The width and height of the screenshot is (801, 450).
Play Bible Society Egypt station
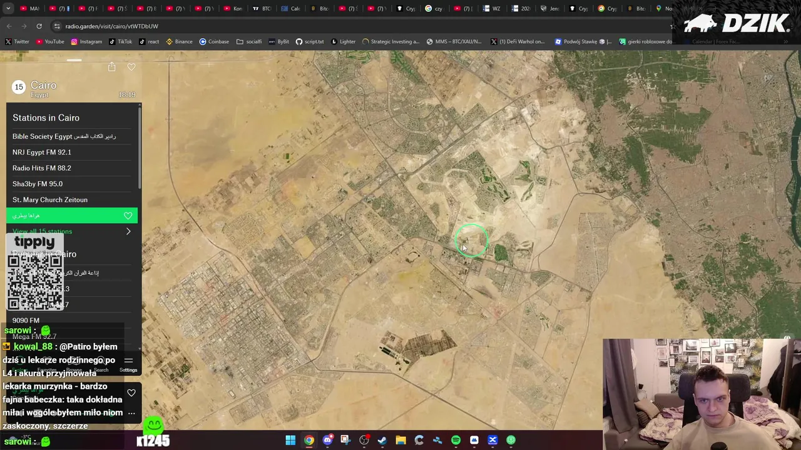click(x=72, y=136)
